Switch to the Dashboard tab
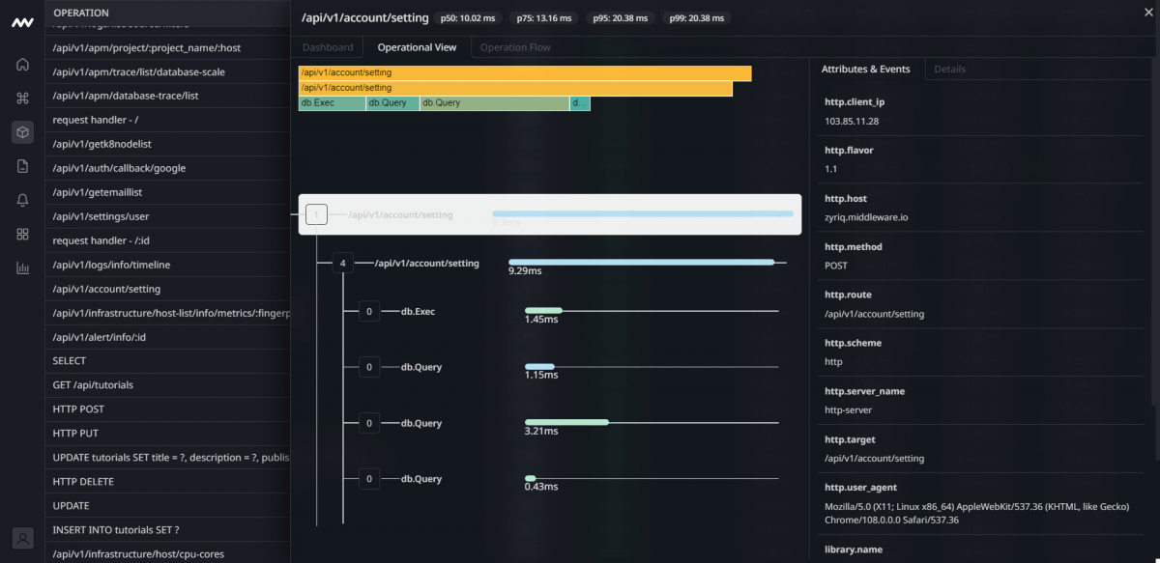The image size is (1160, 563). [328, 46]
